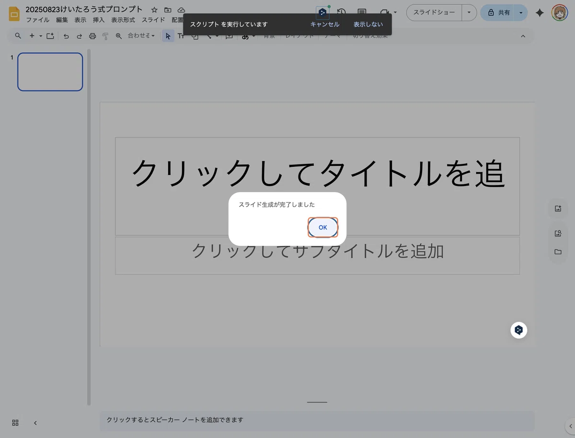Expand the meeting options arrow
The width and height of the screenshot is (575, 438).
click(395, 13)
